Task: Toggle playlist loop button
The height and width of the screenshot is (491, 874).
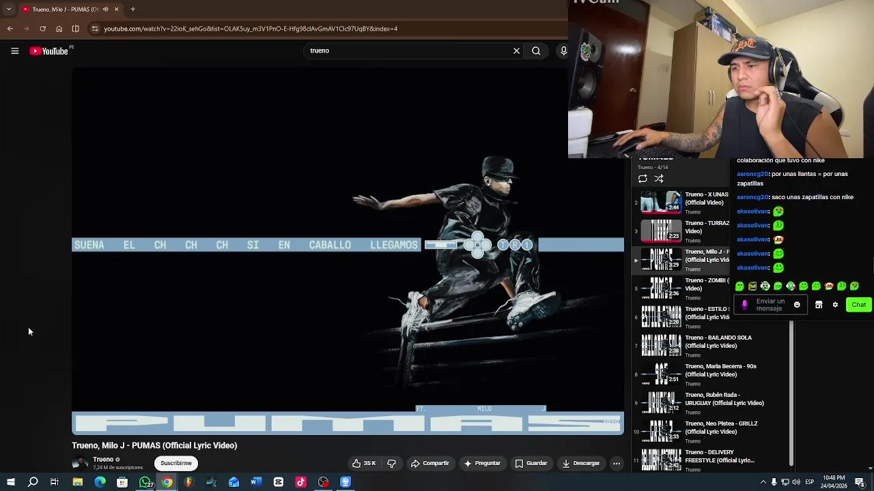Action: coord(643,179)
